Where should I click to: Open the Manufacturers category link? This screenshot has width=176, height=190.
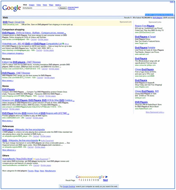pos(50,171)
